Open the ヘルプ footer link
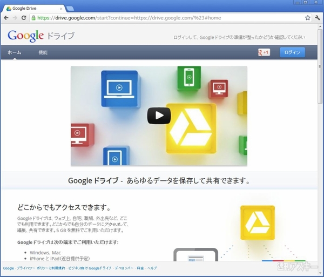Viewport: 324px width, 277px height. coord(152,268)
